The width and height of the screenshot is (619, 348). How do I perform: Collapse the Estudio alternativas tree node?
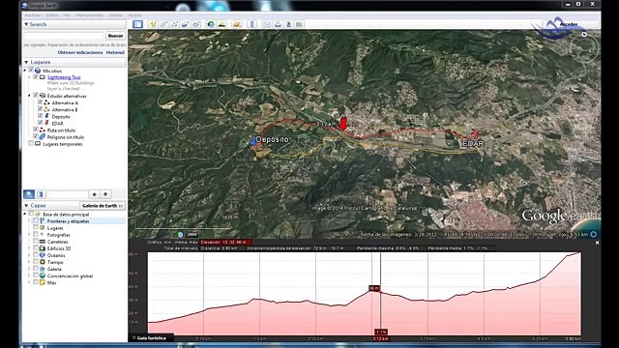(29, 96)
